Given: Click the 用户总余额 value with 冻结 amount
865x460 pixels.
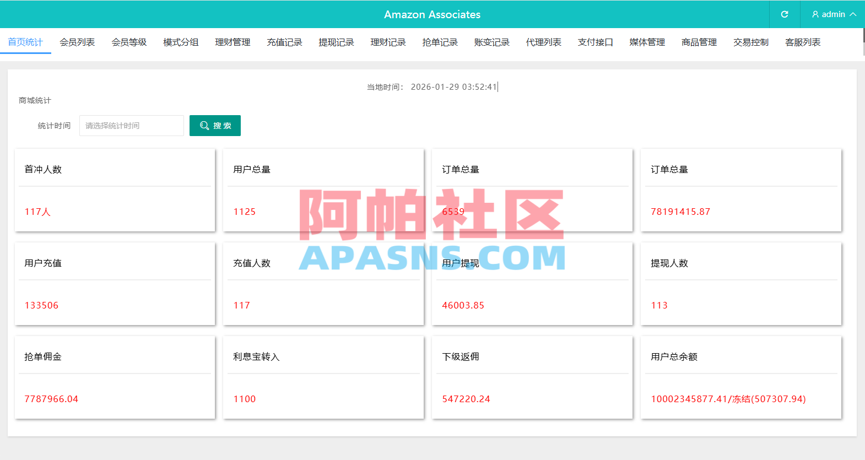Looking at the screenshot, I should click(728, 399).
